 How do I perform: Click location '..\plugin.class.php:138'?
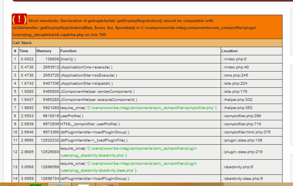(x=242, y=140)
